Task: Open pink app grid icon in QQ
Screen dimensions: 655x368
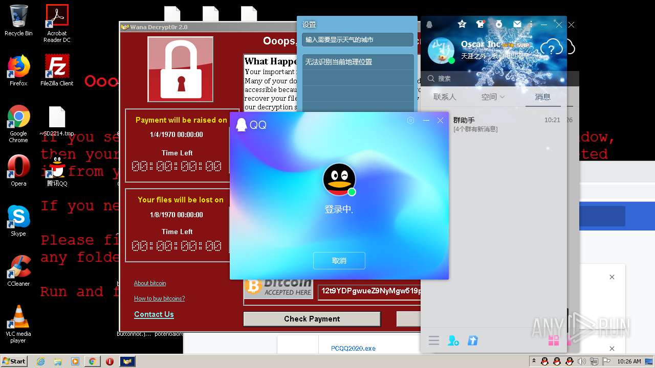Action: [x=553, y=340]
